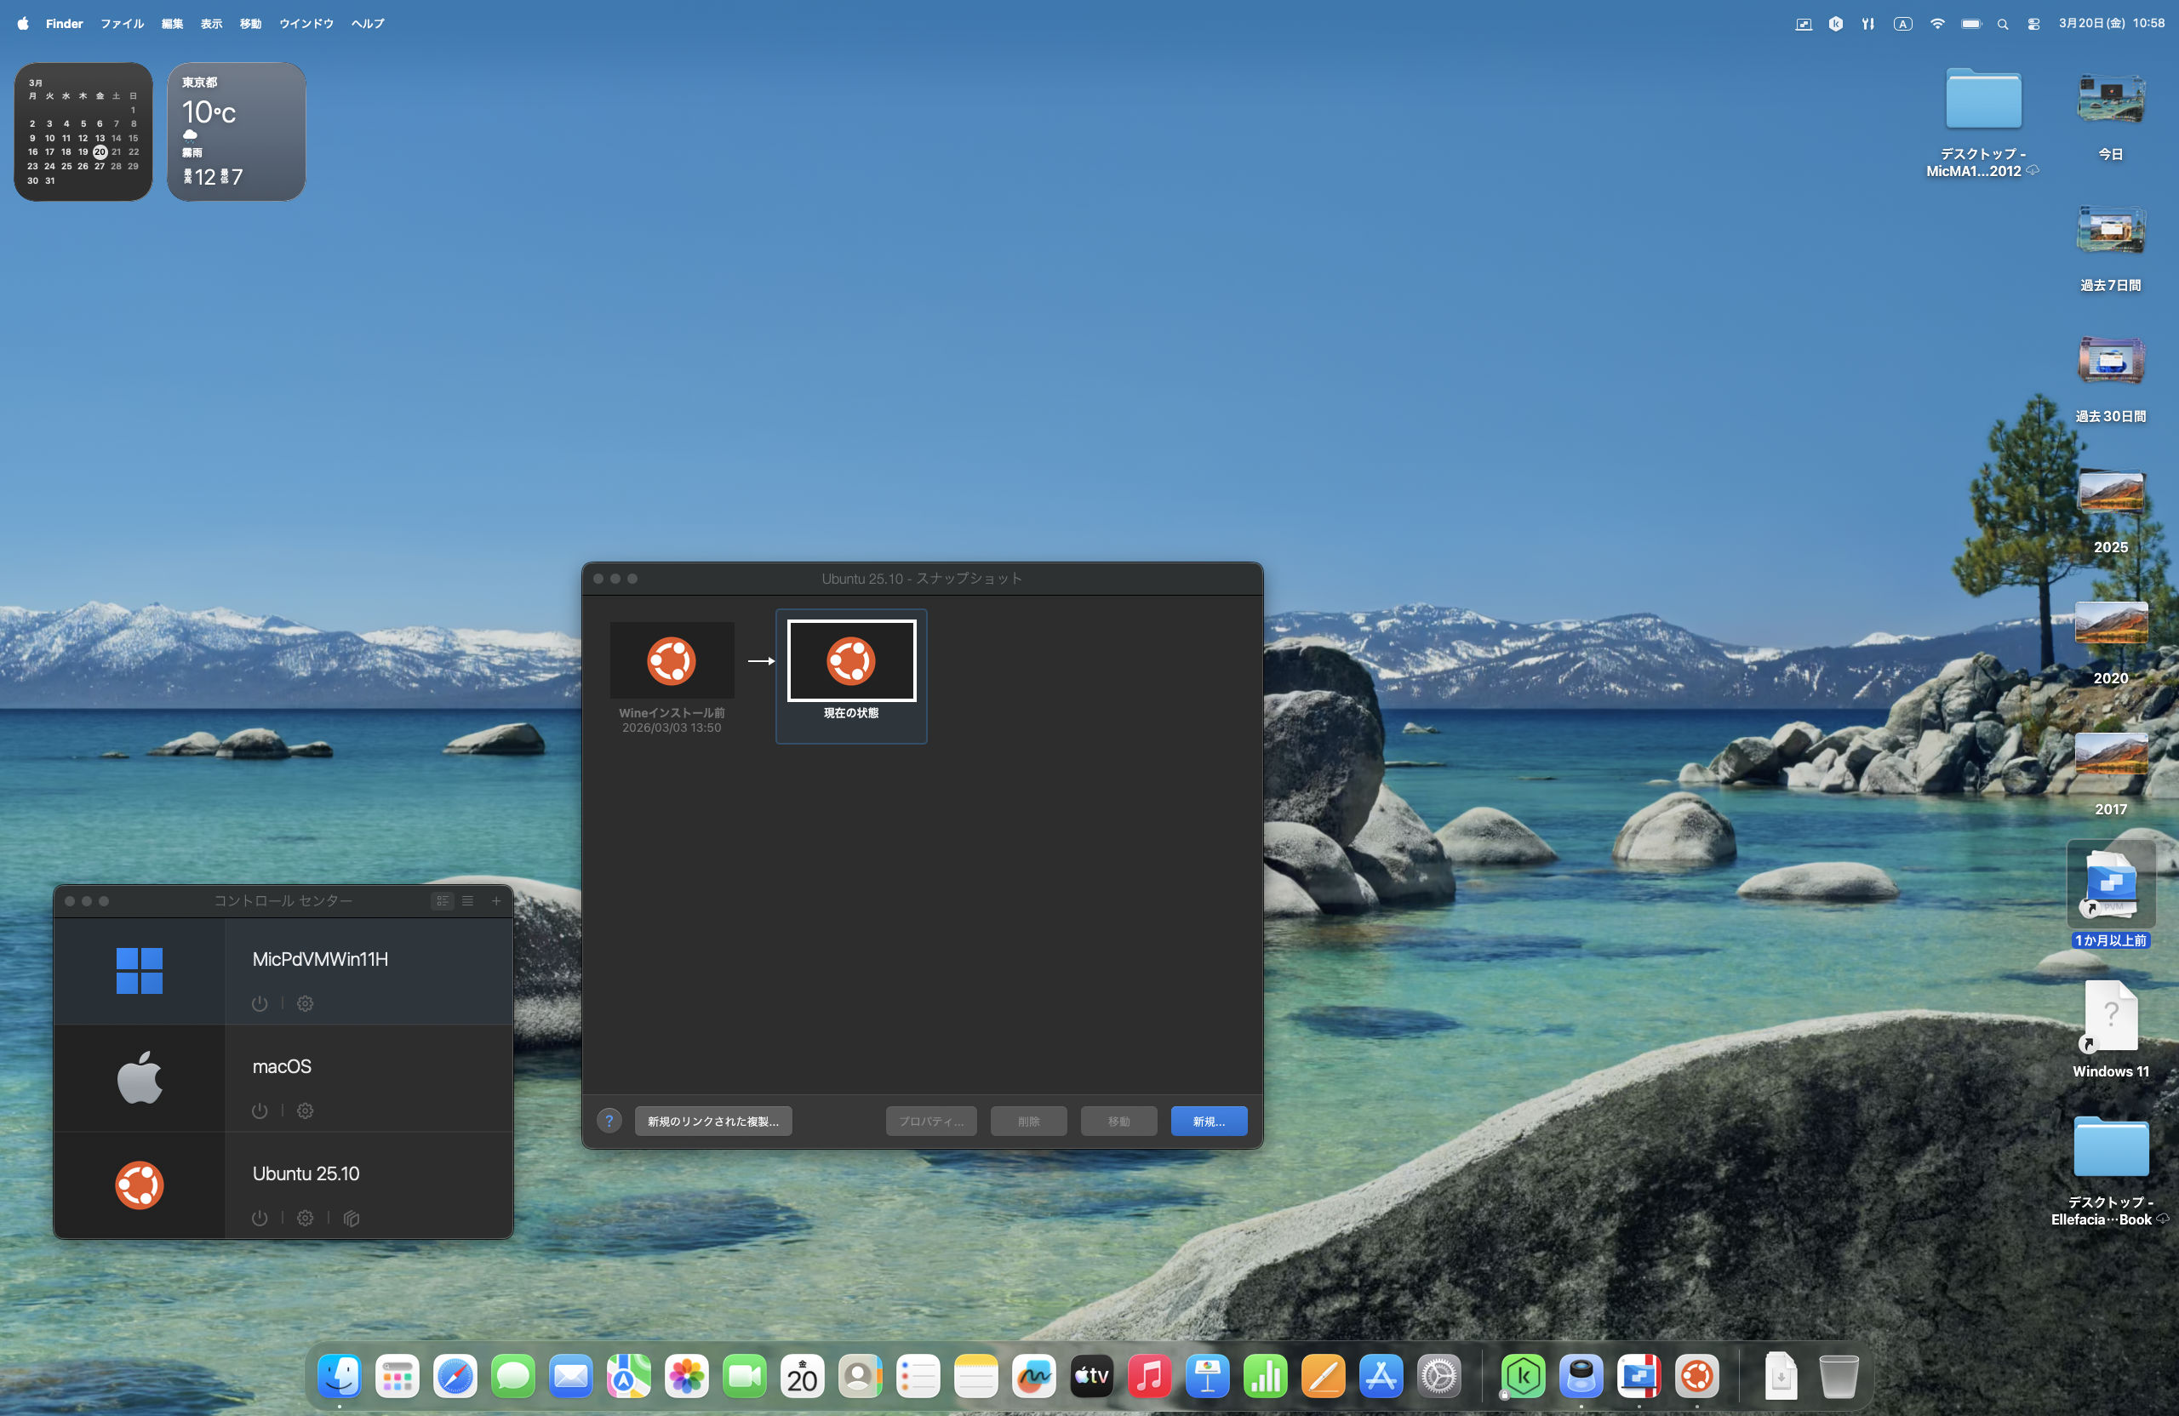The image size is (2179, 1416).
Task: Expand the 1か月以上前 desktop stack
Action: [x=2110, y=885]
